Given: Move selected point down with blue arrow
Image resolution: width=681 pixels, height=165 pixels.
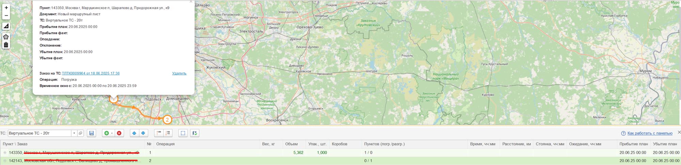Looking at the screenshot, I should click(143, 133).
